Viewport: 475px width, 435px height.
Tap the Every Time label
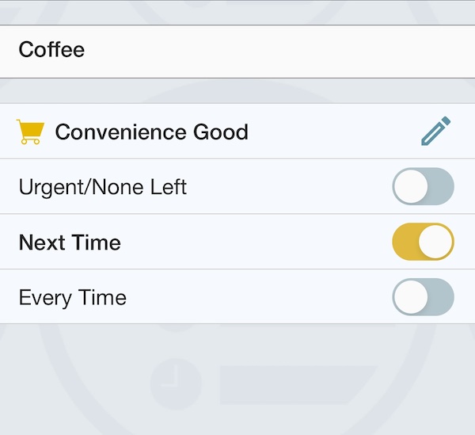(x=72, y=298)
